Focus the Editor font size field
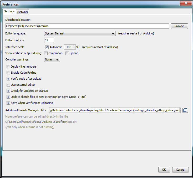This screenshot has height=178, width=193. (x=49, y=40)
